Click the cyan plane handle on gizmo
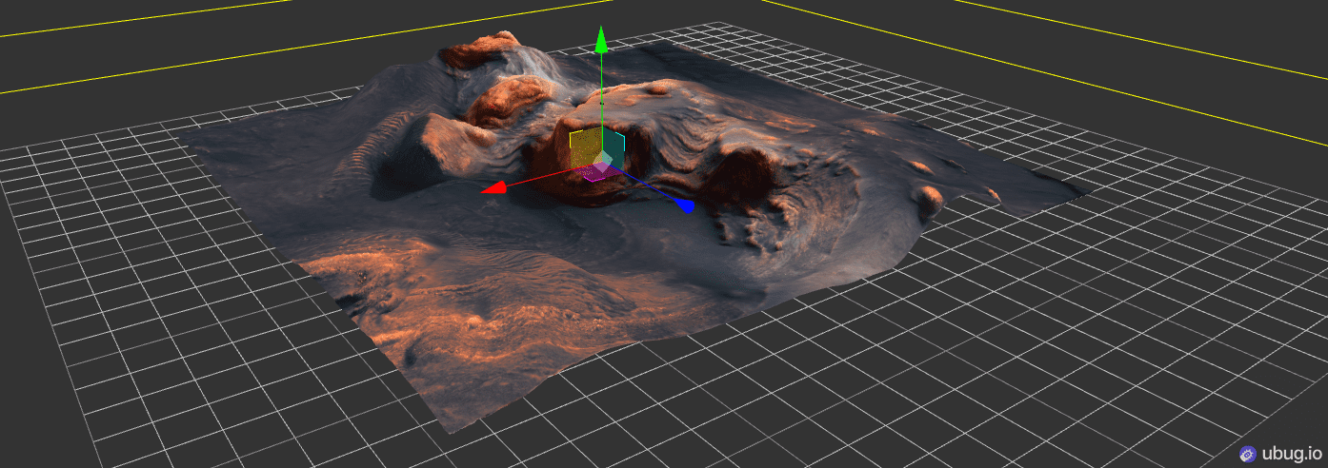 pos(614,147)
